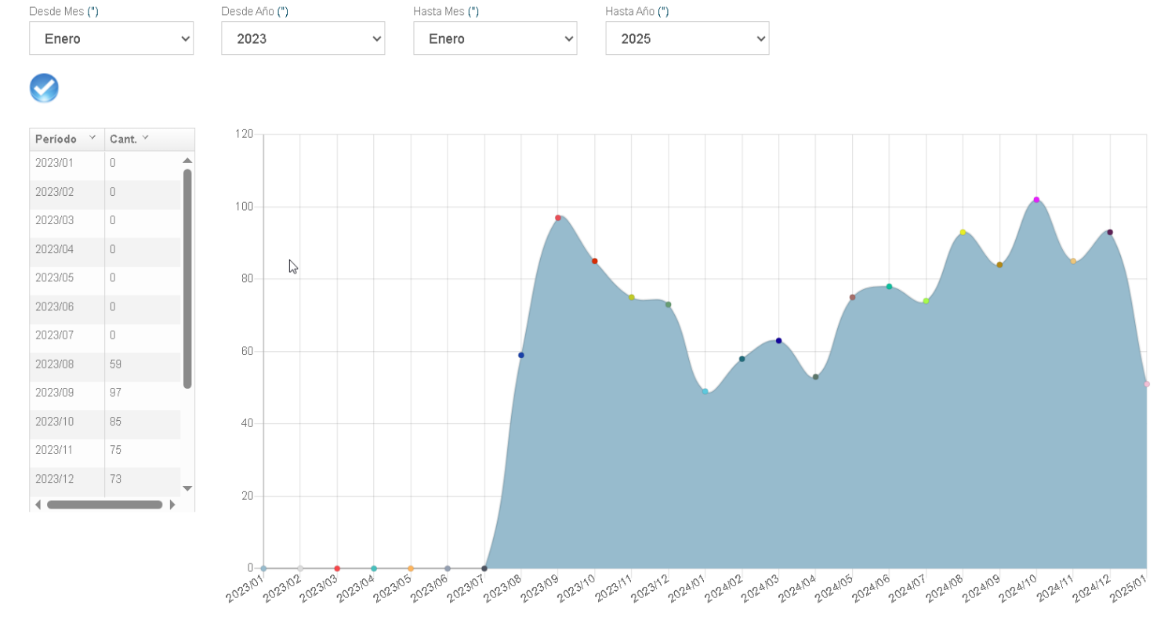Viewport: 1175px width, 634px height.
Task: Open the Hasta Año dropdown showing 2025
Action: [687, 38]
